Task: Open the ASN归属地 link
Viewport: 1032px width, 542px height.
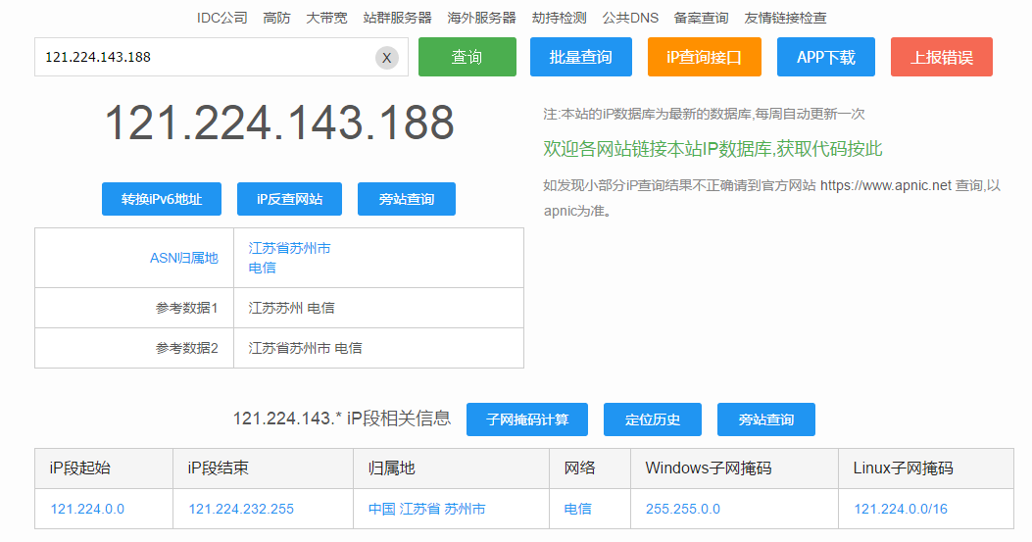Action: tap(183, 258)
